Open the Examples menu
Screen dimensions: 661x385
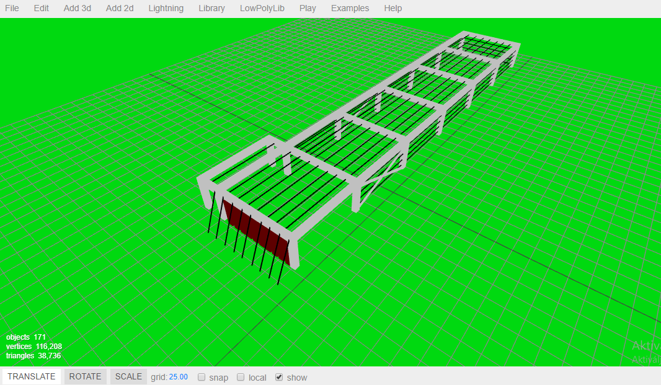[x=350, y=9]
